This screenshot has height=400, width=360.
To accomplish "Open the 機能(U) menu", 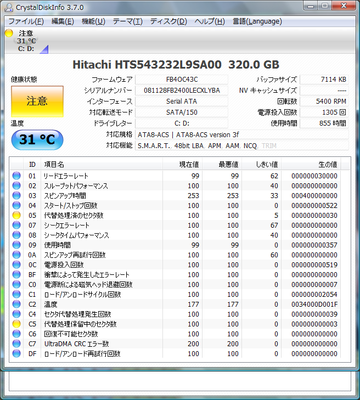I will pos(93,21).
